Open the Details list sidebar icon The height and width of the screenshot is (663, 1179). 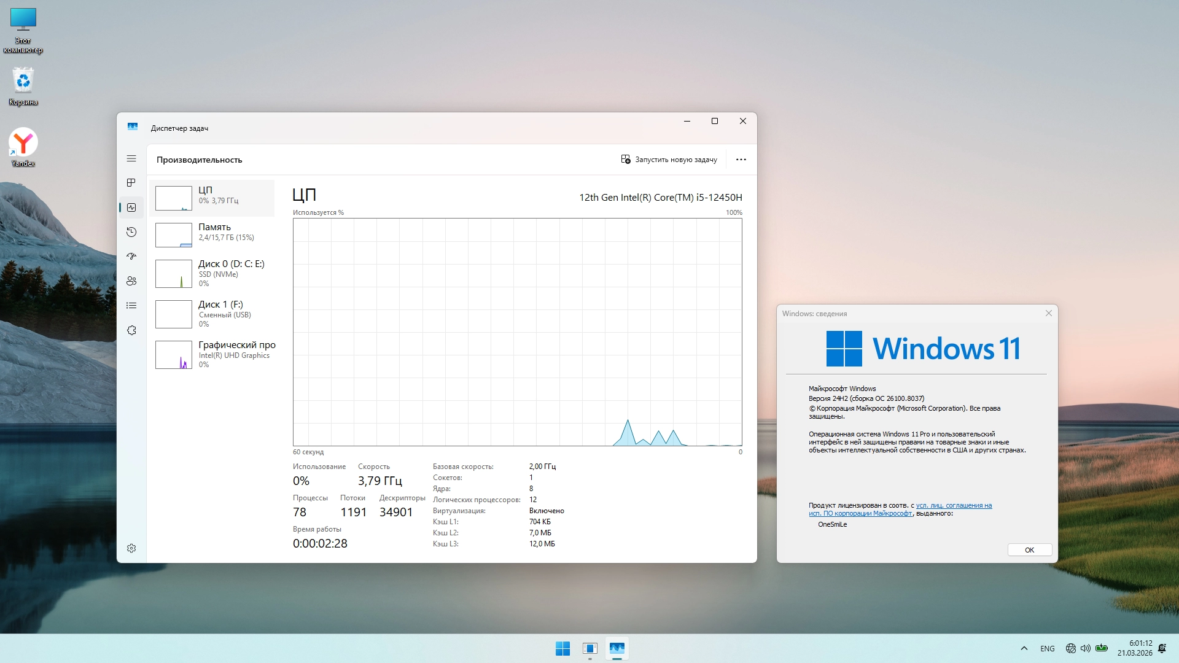pos(131,306)
